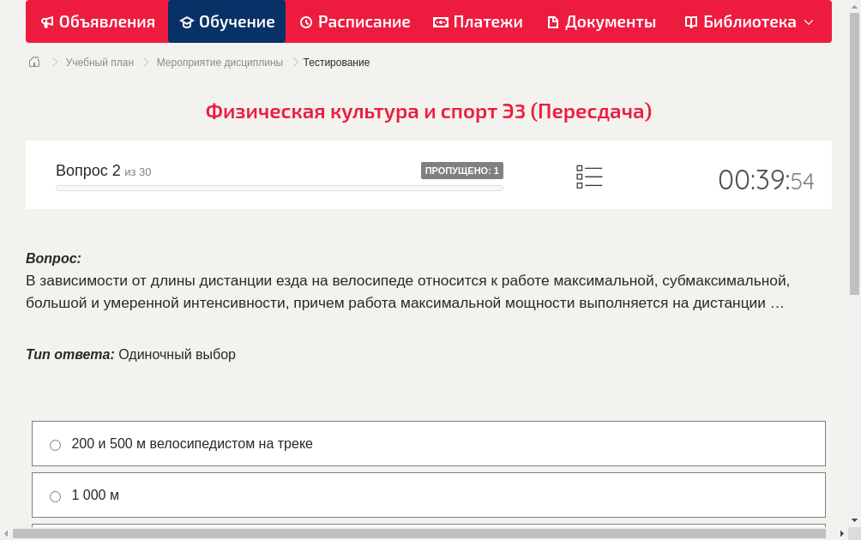Select the "1 000 м" answer option
Image resolution: width=861 pixels, height=540 pixels.
(x=95, y=495)
